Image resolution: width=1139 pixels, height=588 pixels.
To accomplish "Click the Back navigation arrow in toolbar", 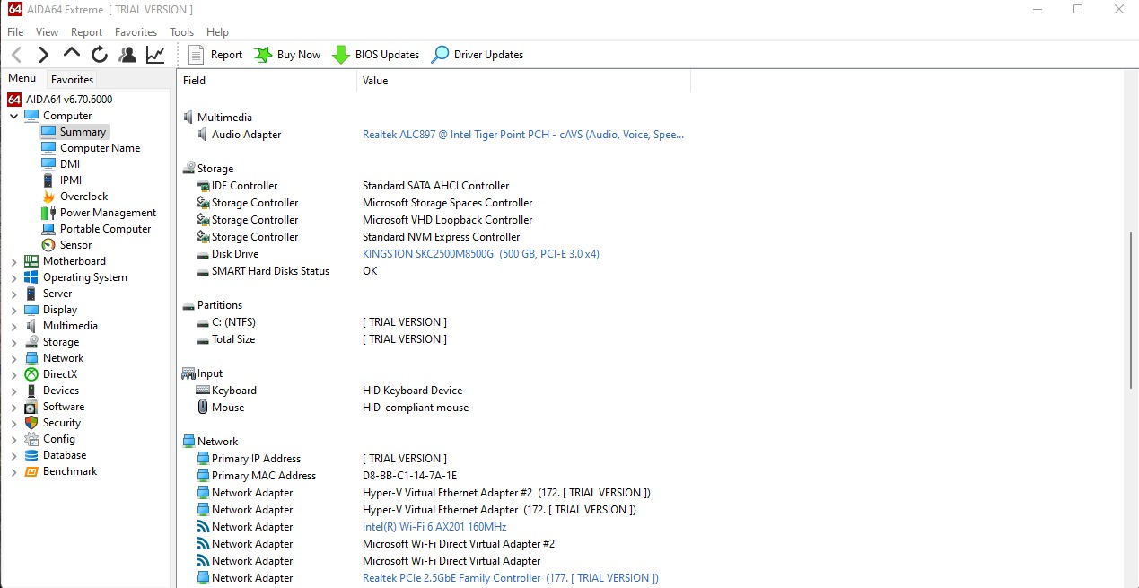I will pyautogui.click(x=17, y=55).
